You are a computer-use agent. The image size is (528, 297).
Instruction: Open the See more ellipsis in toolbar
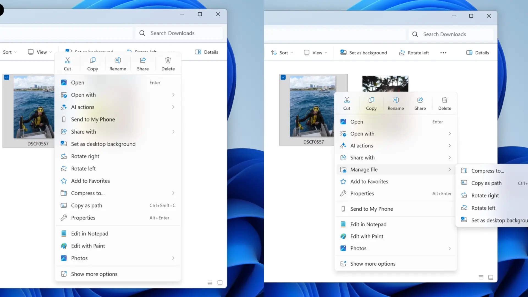[443, 53]
